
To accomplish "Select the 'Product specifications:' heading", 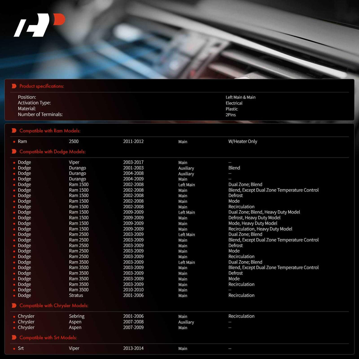I will coord(42,86).
